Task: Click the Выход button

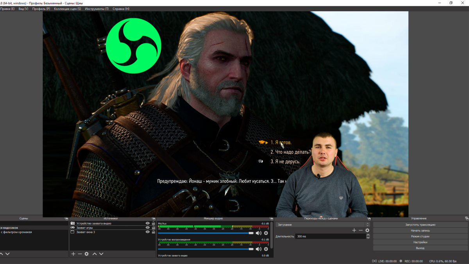Action: [420, 248]
